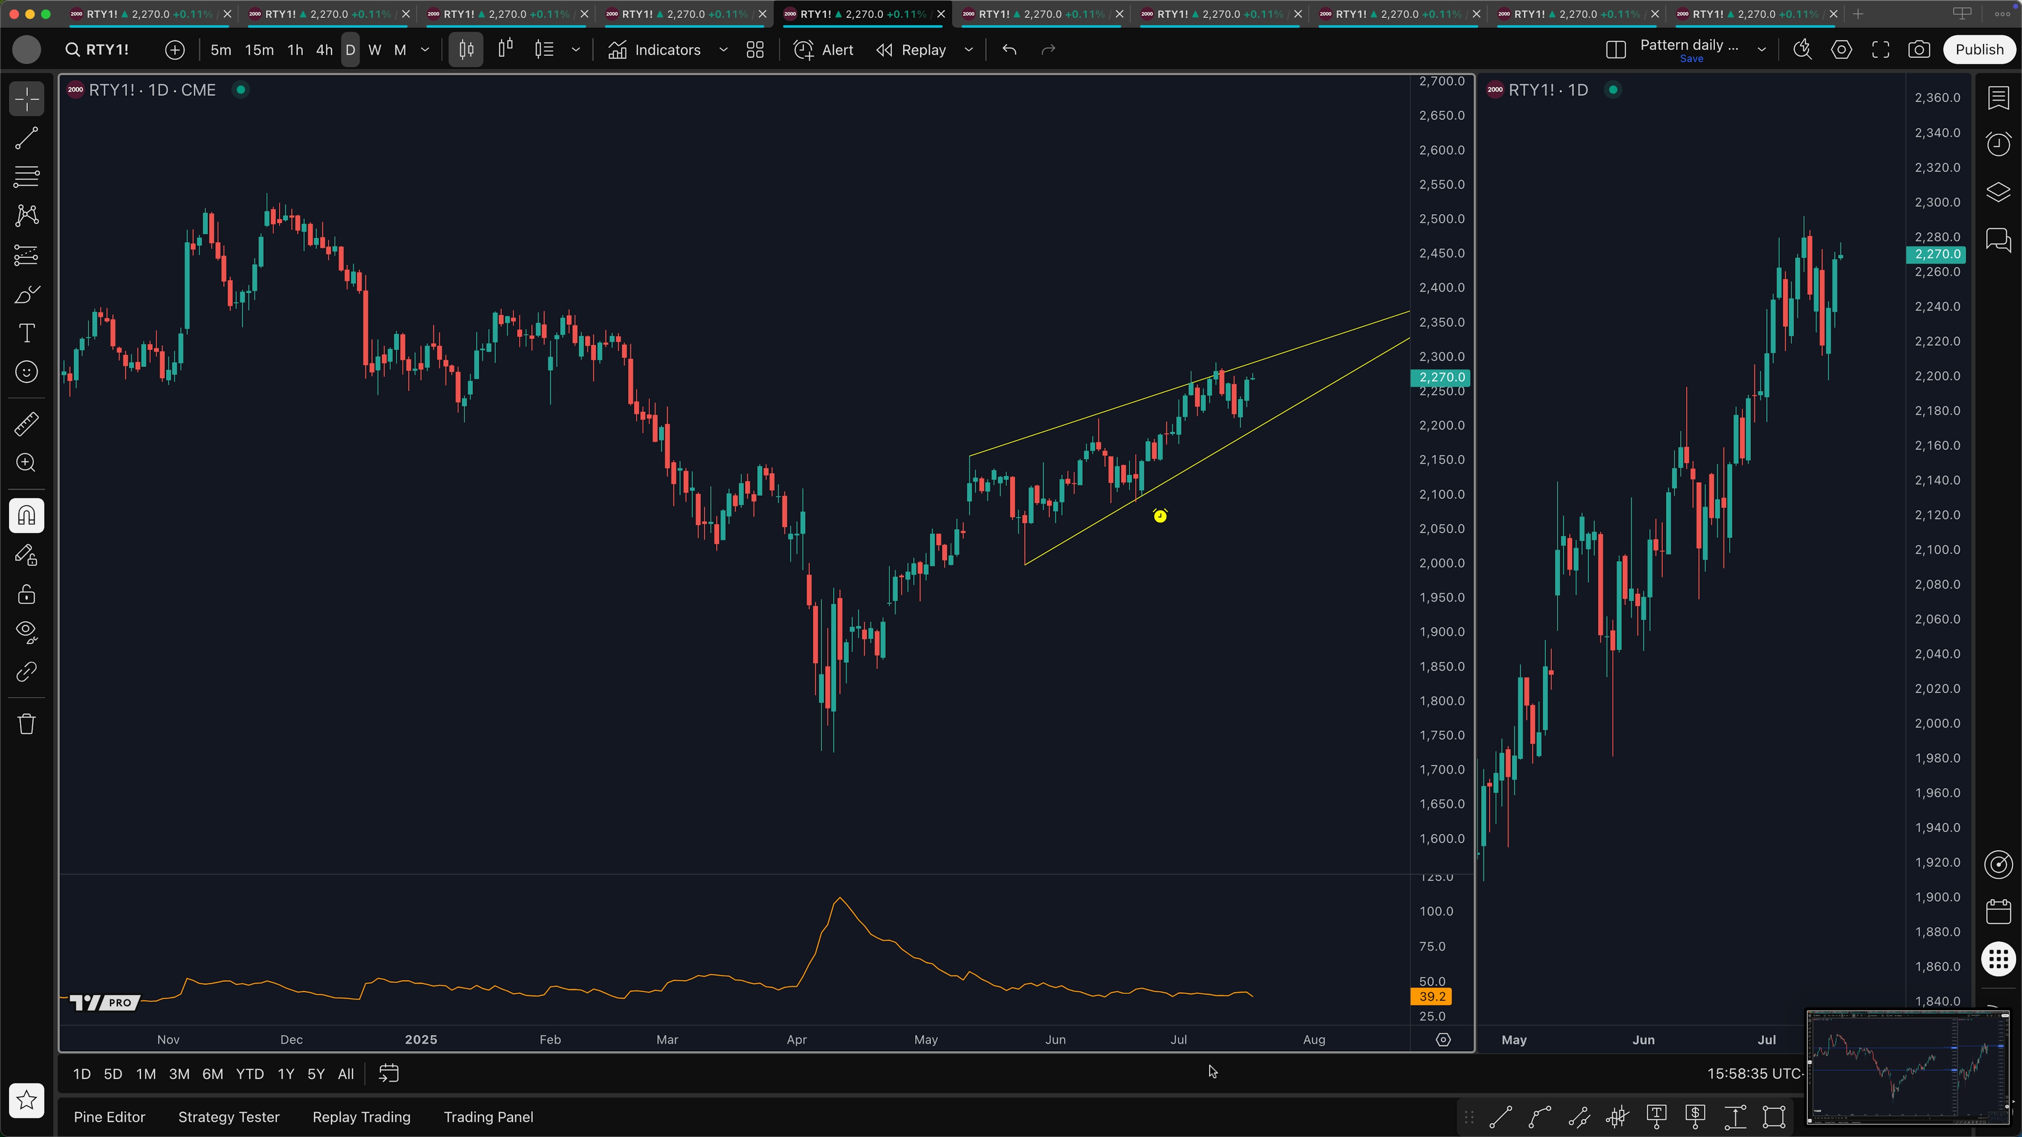Screen dimensions: 2022x1137
Task: Open the object tree layers panel
Action: click(x=1998, y=192)
